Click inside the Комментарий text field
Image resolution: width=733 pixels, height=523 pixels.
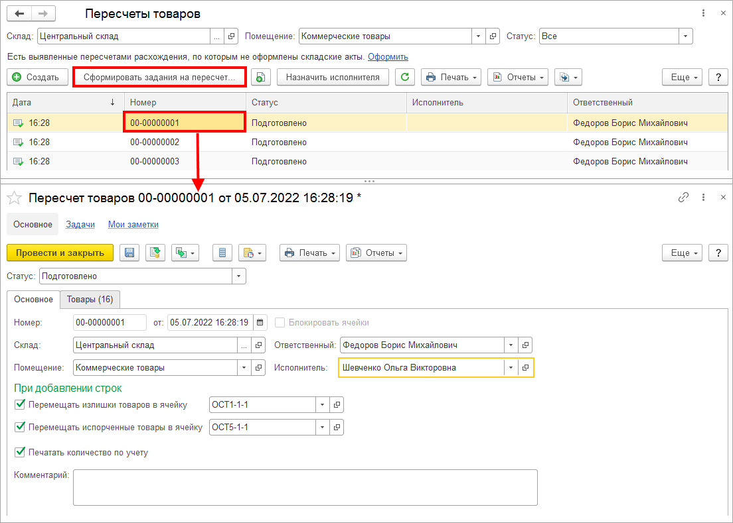coord(305,488)
